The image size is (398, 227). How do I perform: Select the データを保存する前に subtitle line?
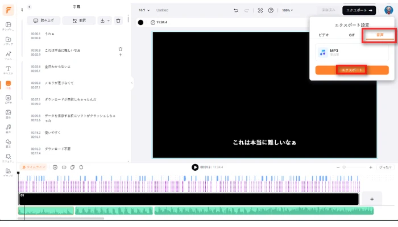pos(80,118)
